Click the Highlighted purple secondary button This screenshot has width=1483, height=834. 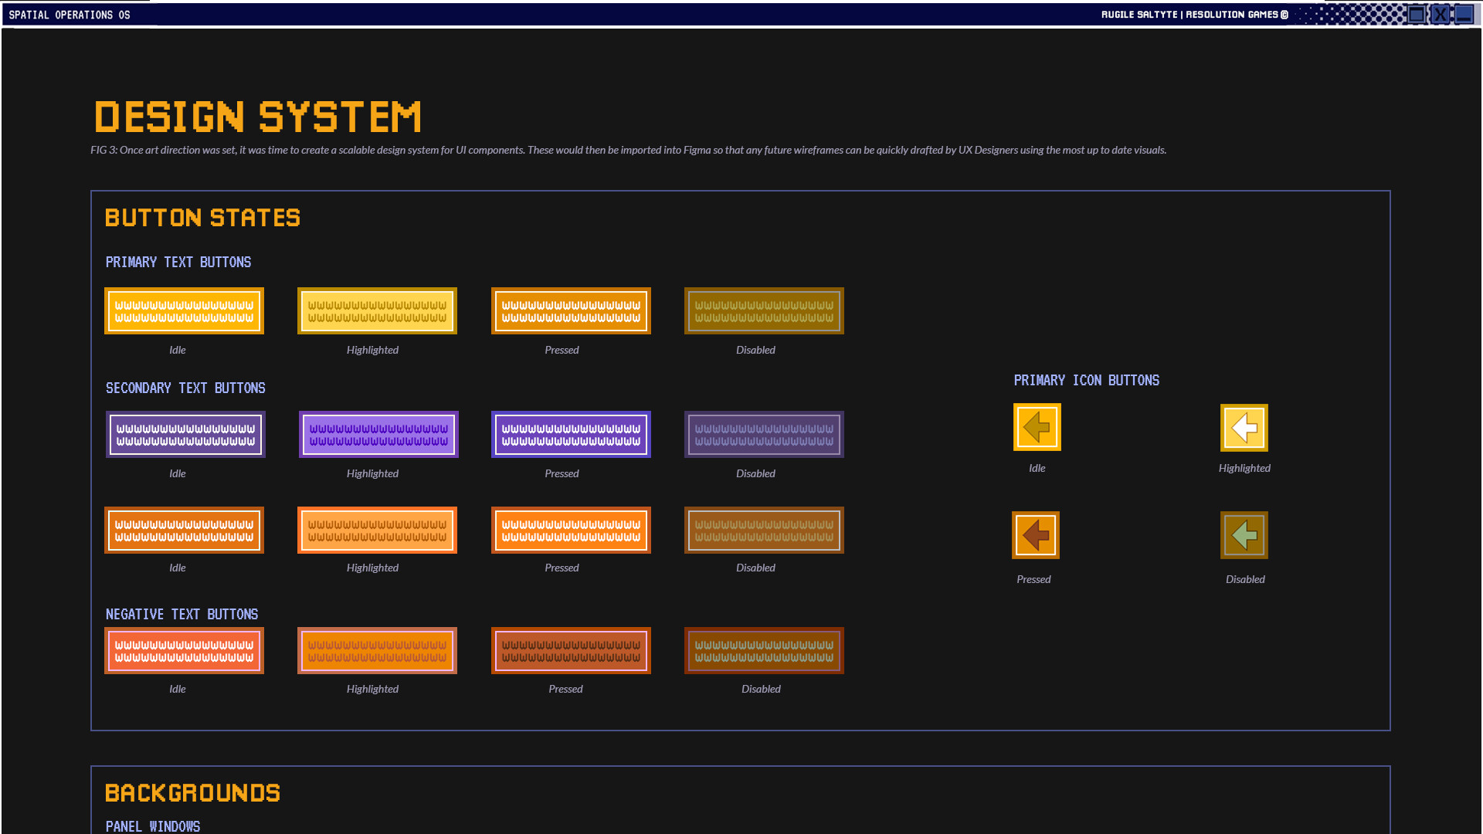(378, 434)
